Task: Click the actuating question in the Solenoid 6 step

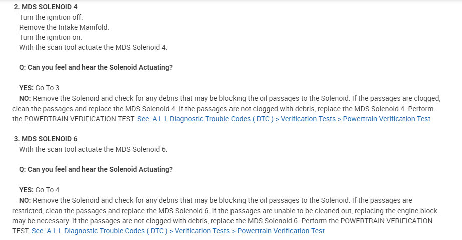Action: point(96,169)
